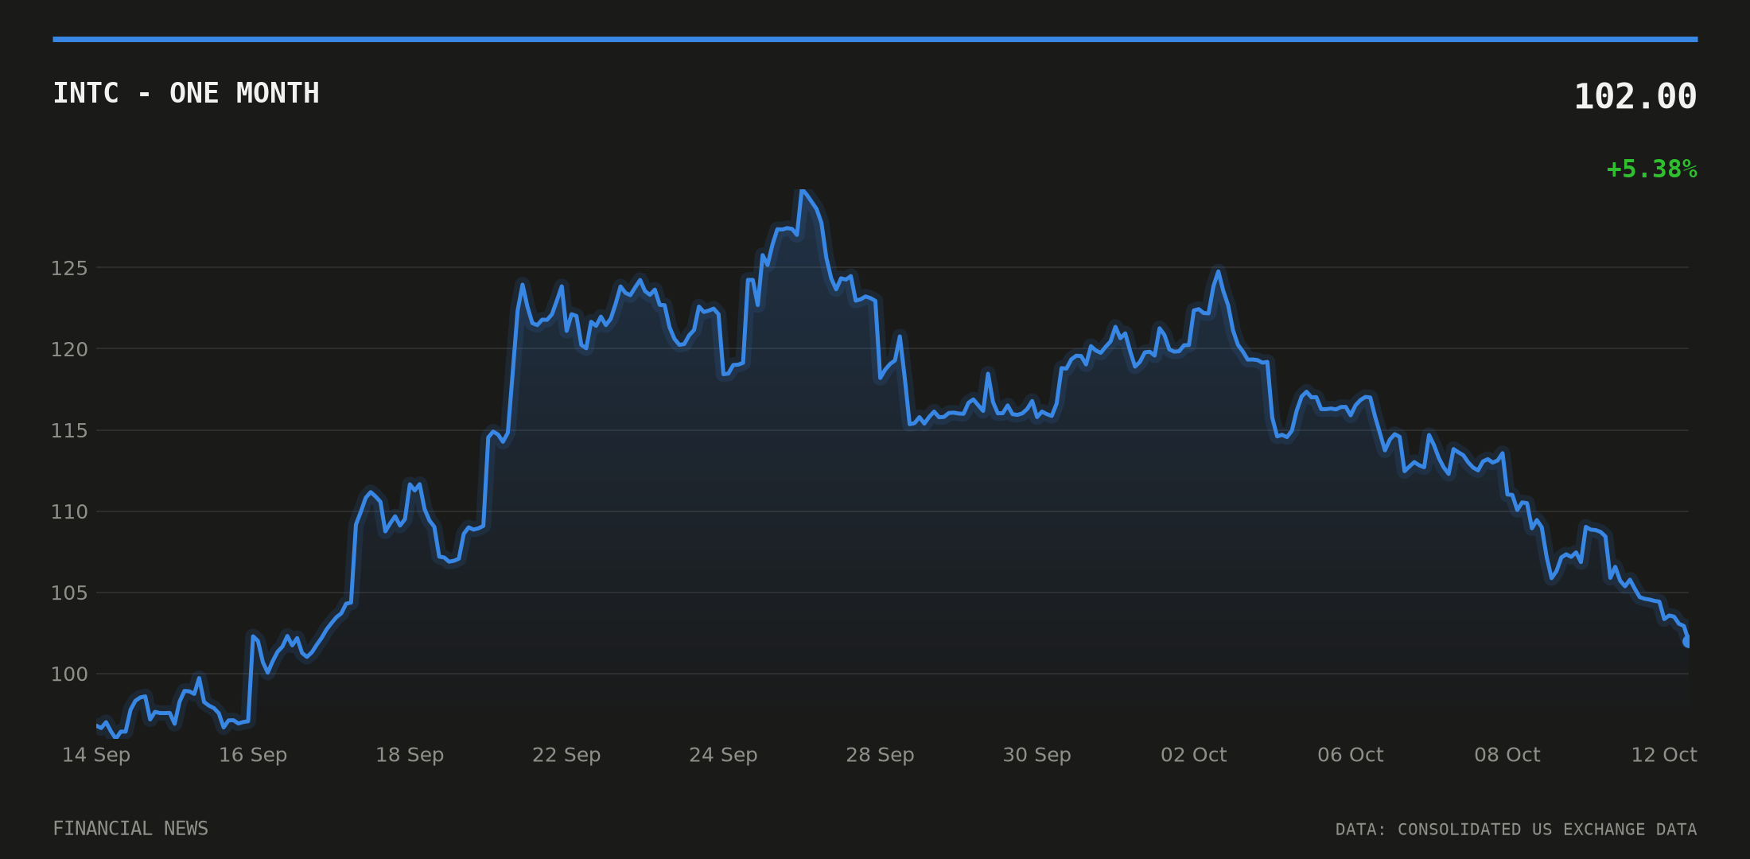Select the 102.00 price value

(1635, 97)
